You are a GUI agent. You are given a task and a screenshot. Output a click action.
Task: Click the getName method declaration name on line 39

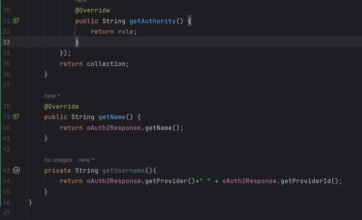point(112,117)
